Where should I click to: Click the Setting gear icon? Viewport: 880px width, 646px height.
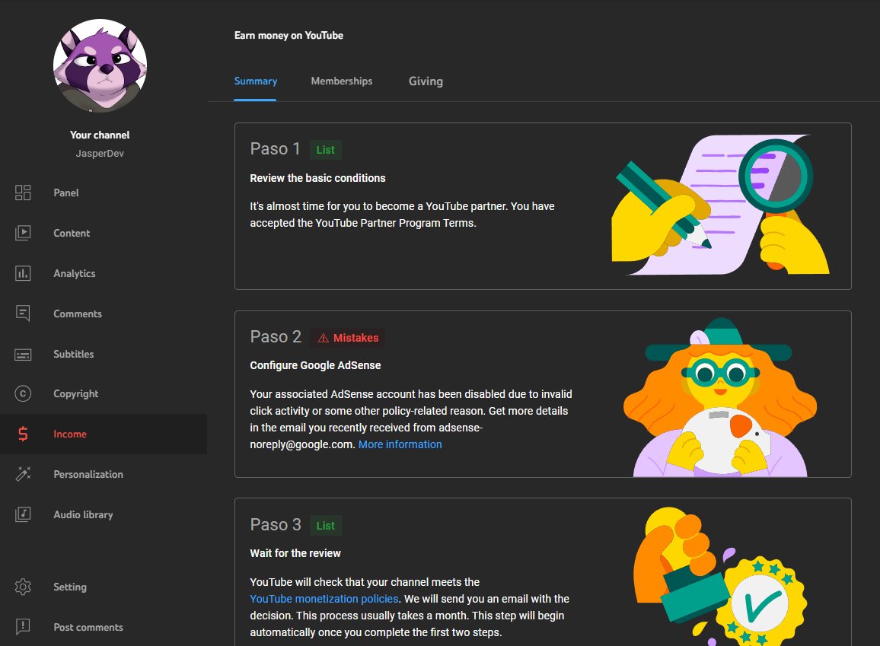pos(23,587)
